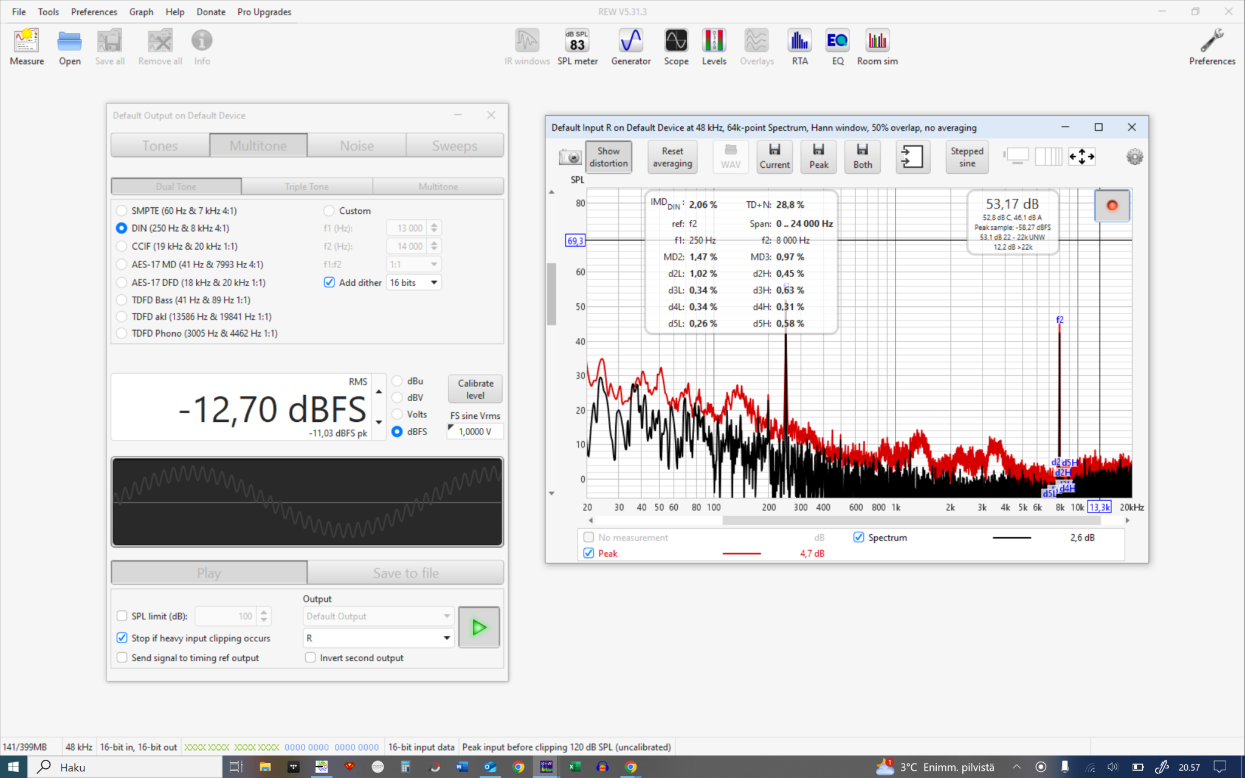Select AES-17 MD radio option
Viewport: 1245px width, 778px height.
click(x=122, y=264)
